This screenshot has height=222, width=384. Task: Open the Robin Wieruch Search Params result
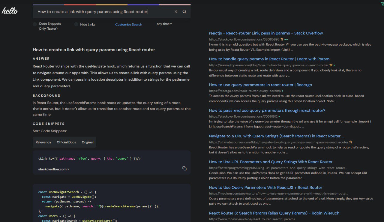(x=274, y=213)
